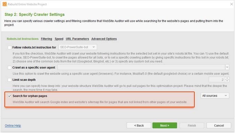The width and height of the screenshot is (235, 133).
Task: Expand the user-agent dropdown arrow
Action: pyautogui.click(x=227, y=67)
